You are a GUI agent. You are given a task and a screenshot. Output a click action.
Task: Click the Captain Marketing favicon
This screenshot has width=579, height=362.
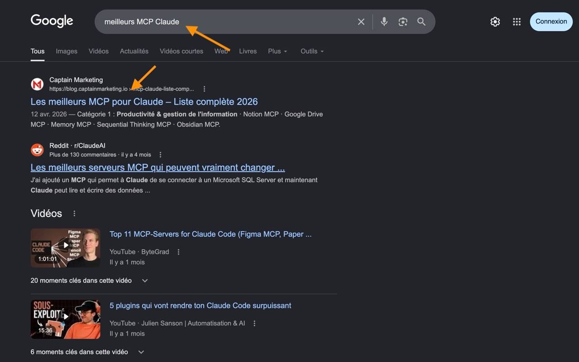coord(37,84)
